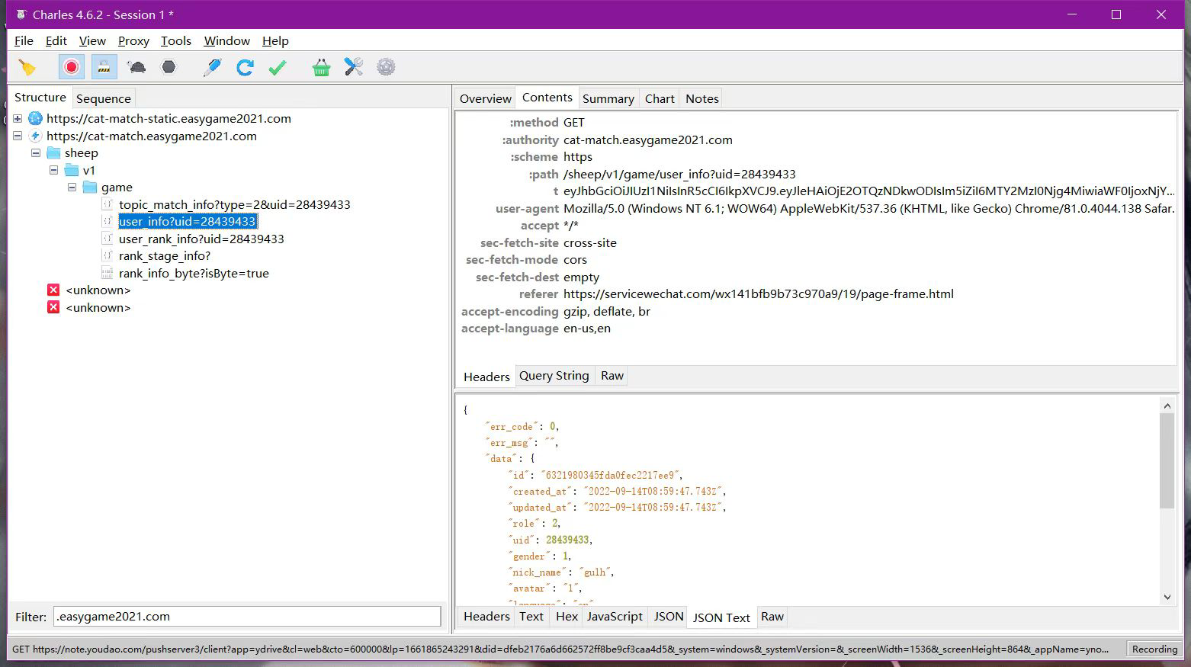Select user_rank_info?uid=28439433 request

coord(201,239)
